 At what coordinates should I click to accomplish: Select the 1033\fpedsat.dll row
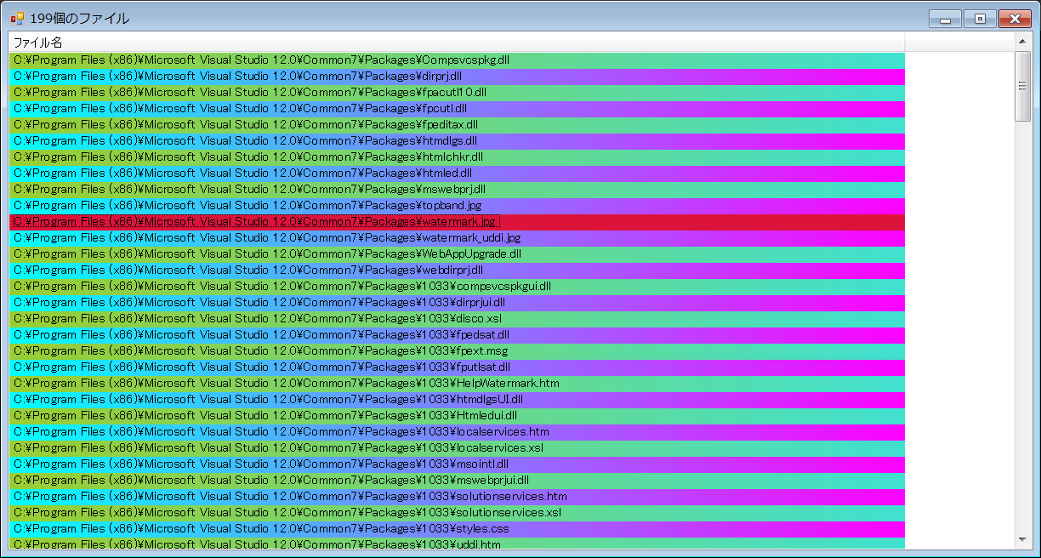coord(457,335)
